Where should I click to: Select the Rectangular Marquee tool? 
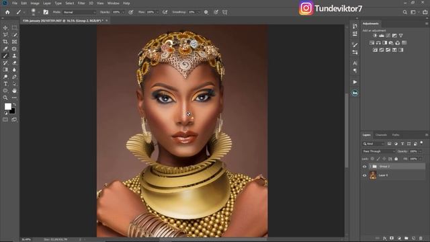tap(14, 28)
